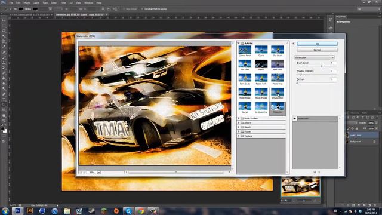Screen dimensions: 382x215
Task: Select the Brush tool in Photoshop toolbar
Action: (4, 57)
